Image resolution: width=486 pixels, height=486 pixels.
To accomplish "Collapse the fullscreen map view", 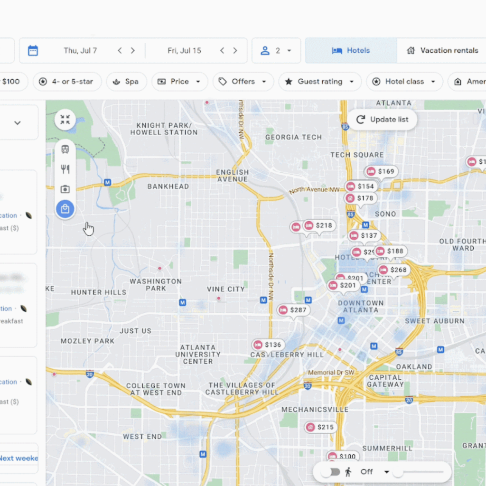I will point(65,119).
